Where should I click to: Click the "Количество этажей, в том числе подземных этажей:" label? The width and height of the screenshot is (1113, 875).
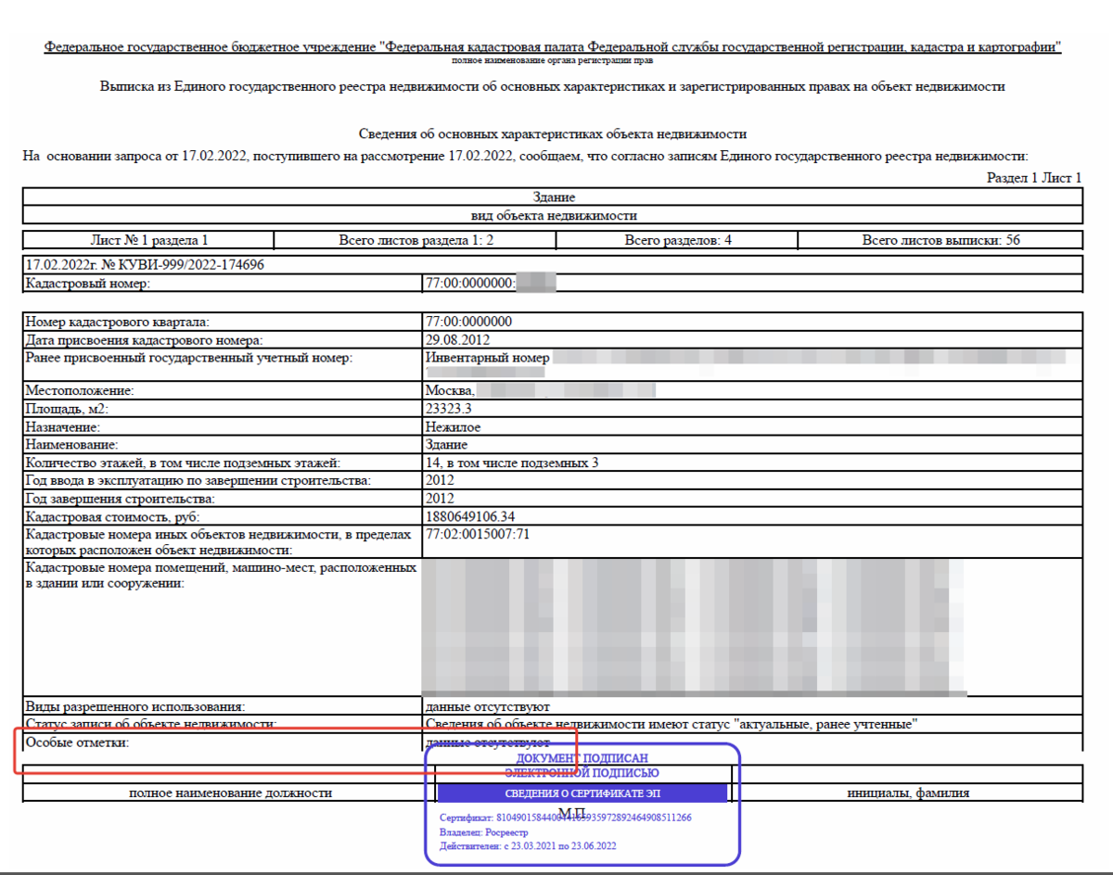tap(183, 463)
